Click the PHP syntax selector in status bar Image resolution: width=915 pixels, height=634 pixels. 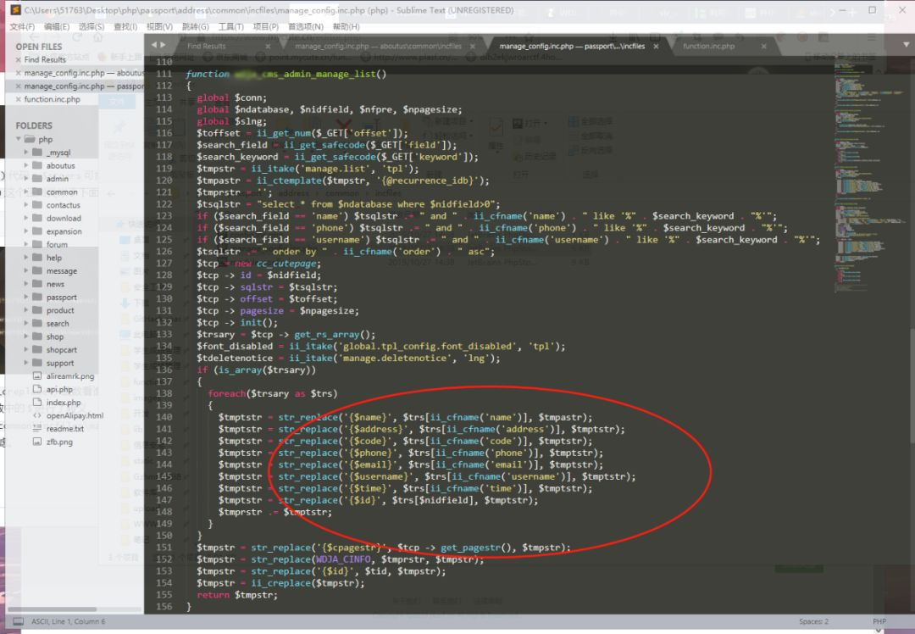click(879, 622)
